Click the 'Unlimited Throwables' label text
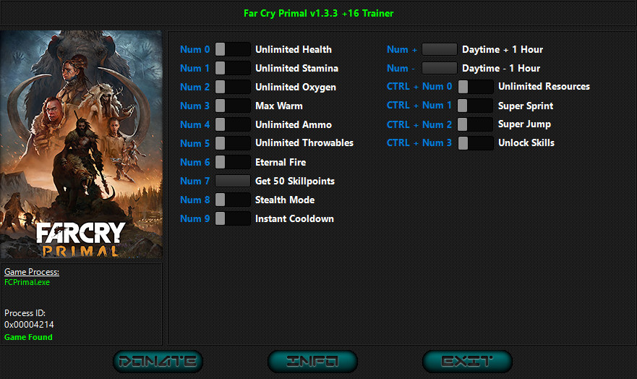Screen dimensions: 637x379 click(x=304, y=143)
